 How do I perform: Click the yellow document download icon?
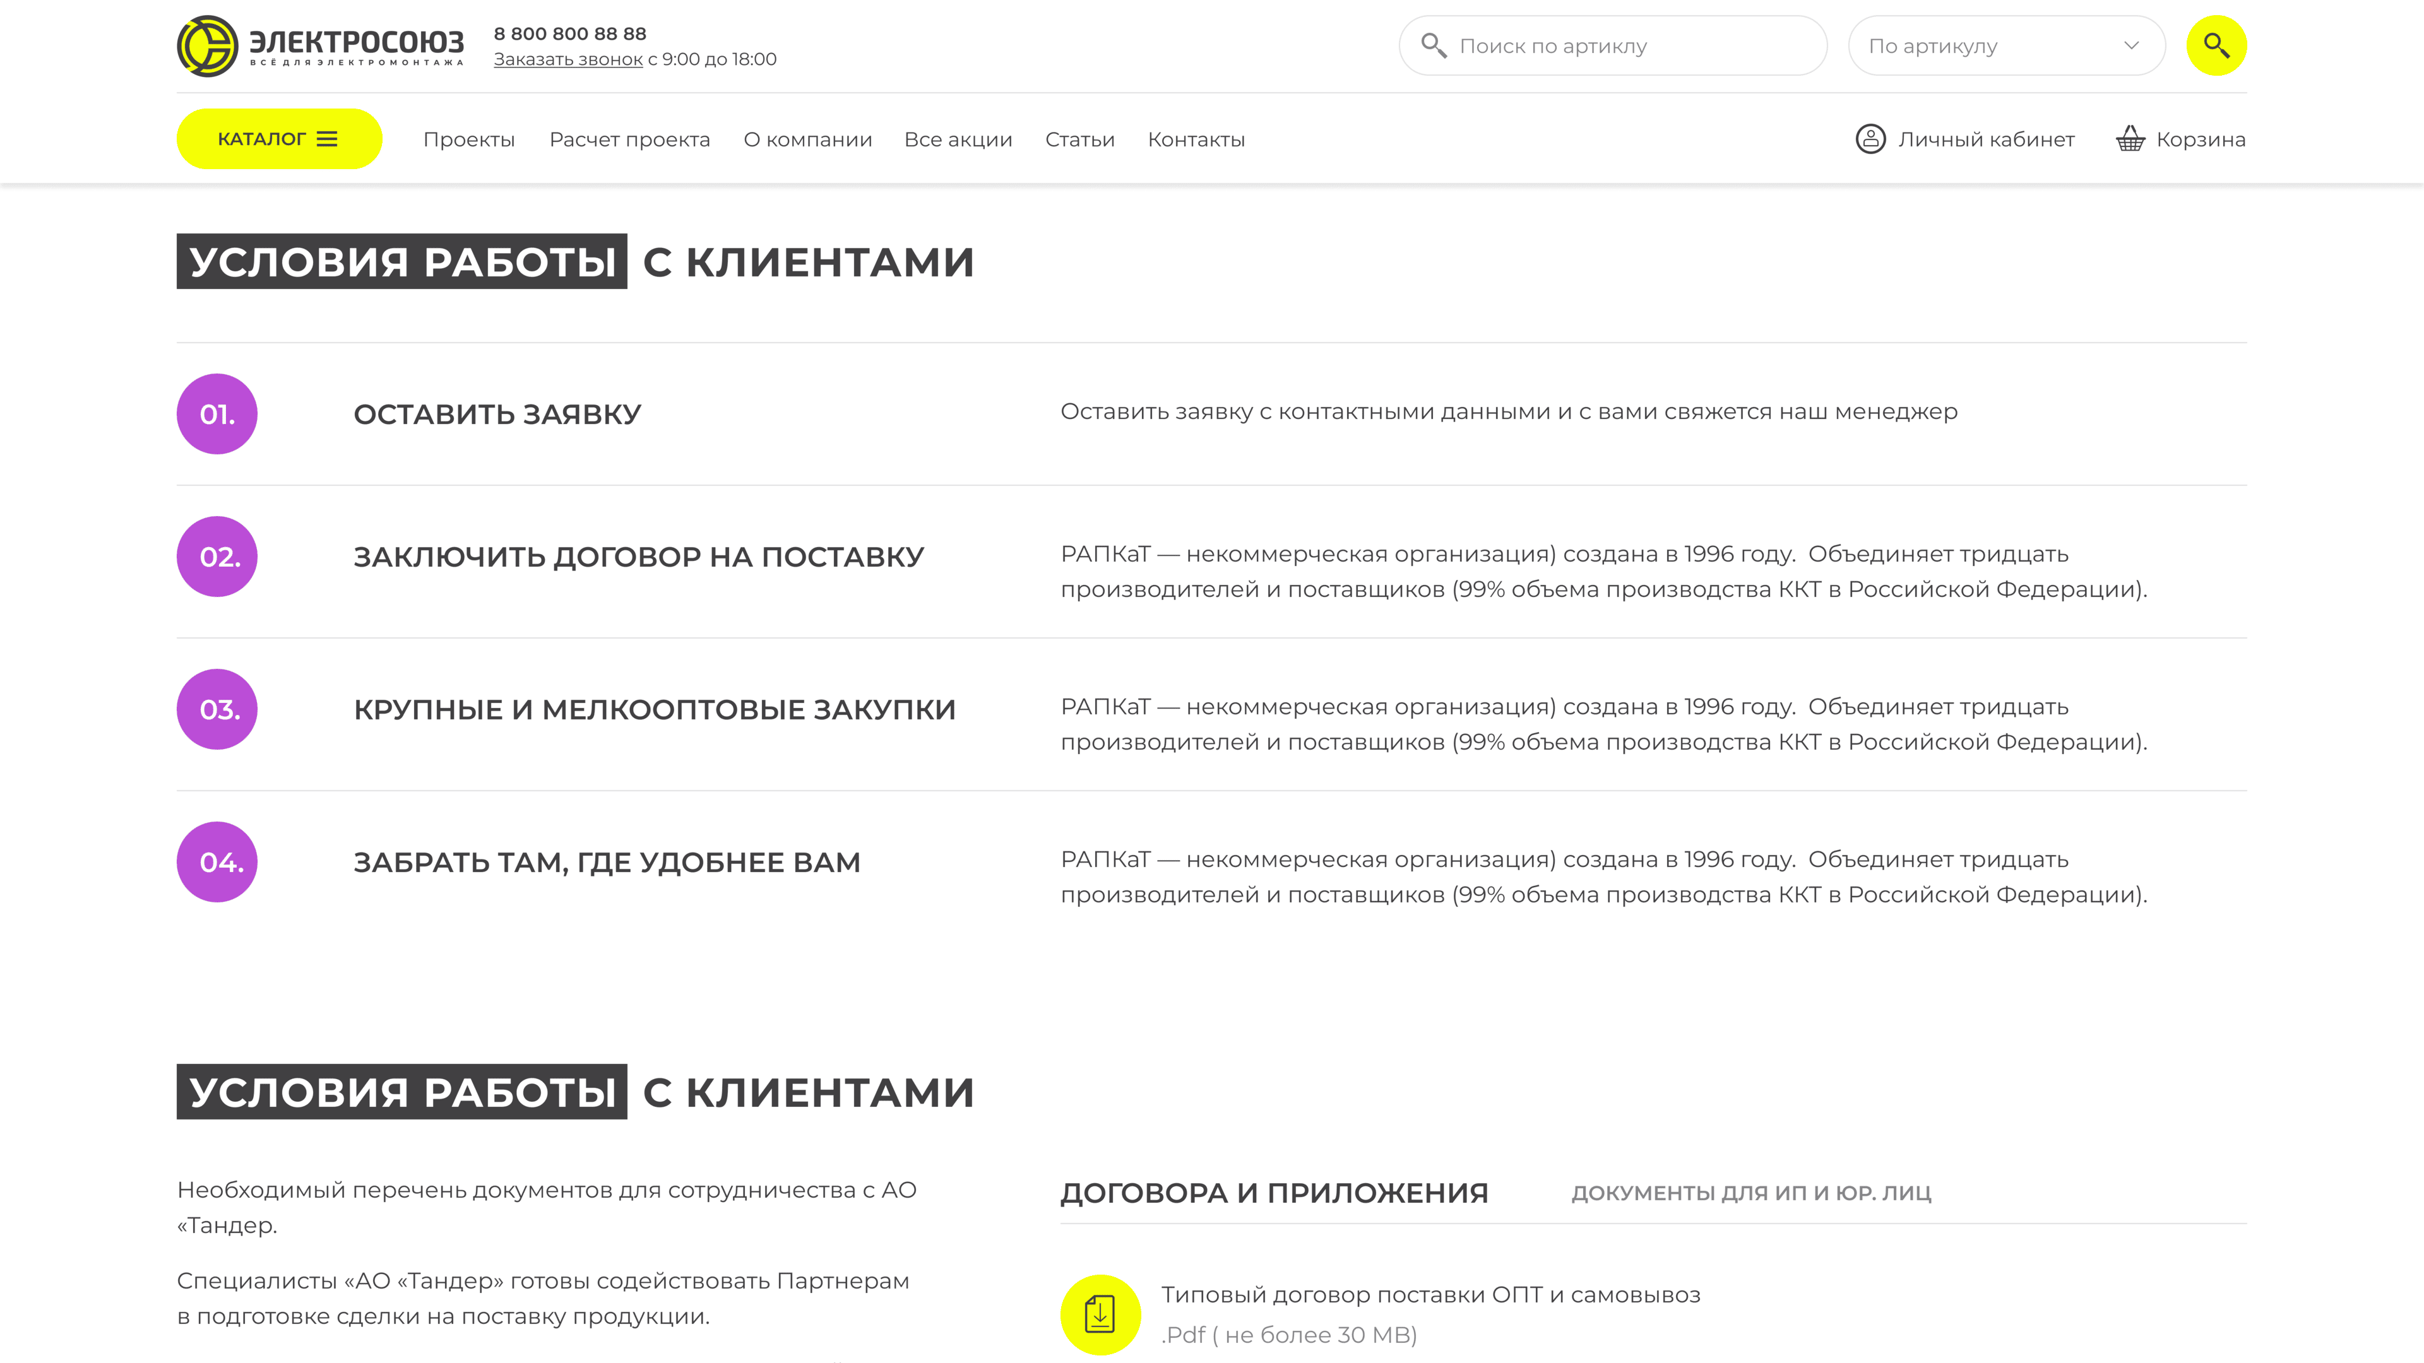[1100, 1314]
